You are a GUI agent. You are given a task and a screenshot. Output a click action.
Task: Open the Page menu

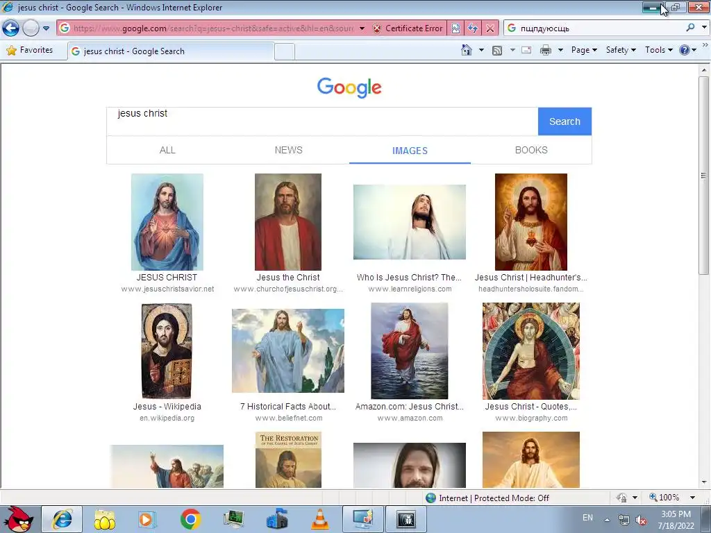(x=584, y=50)
